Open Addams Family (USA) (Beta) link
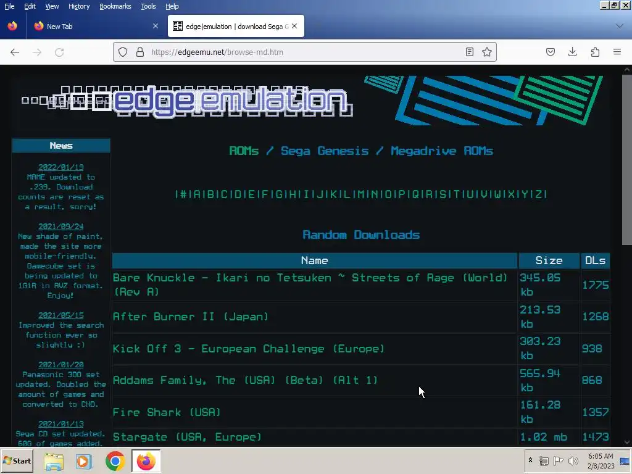 (245, 380)
